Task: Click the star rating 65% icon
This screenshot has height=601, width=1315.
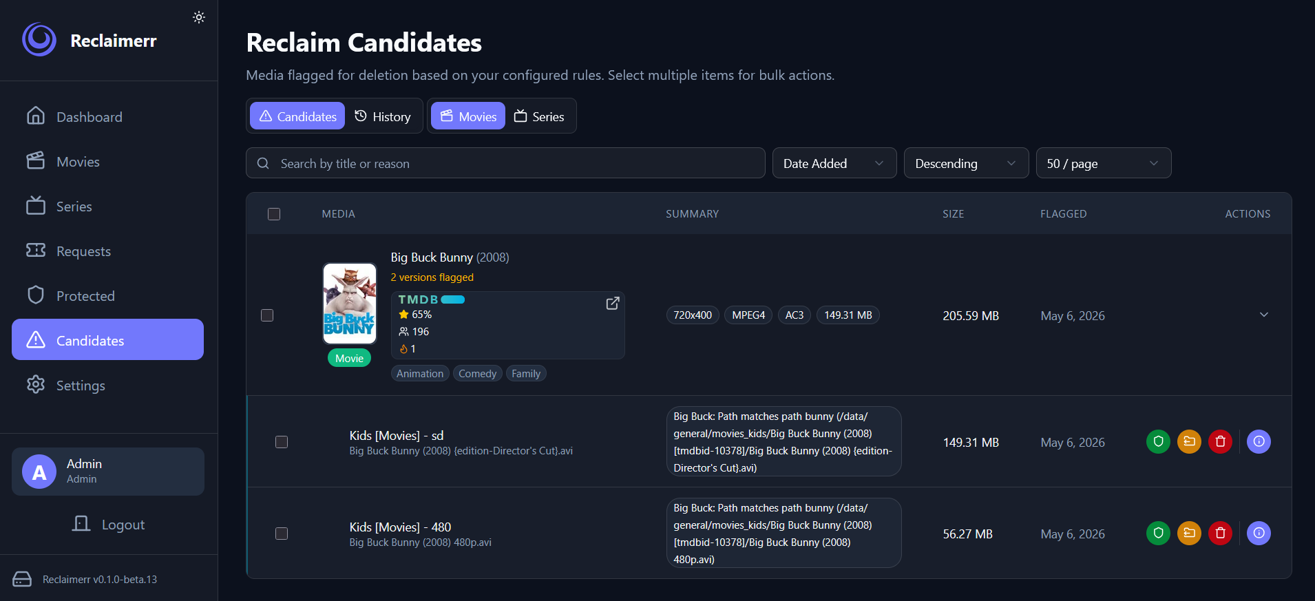Action: tap(404, 314)
